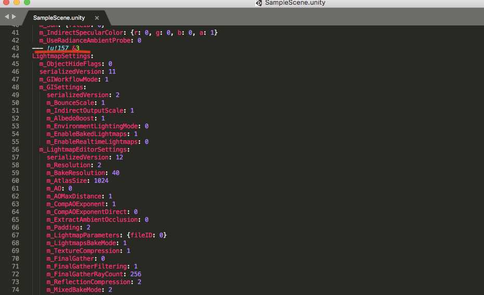
Task: Click the 'm_LightmapEditorSettings:' key
Action: click(x=85, y=150)
